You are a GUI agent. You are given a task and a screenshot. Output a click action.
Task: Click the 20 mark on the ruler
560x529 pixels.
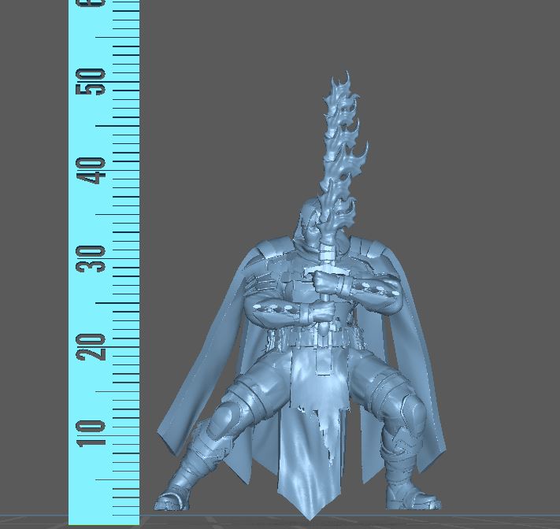pos(93,346)
